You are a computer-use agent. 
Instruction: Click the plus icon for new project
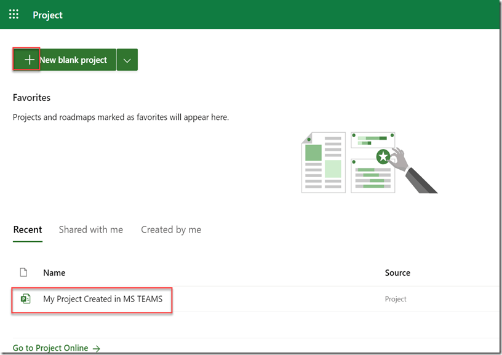tap(28, 60)
